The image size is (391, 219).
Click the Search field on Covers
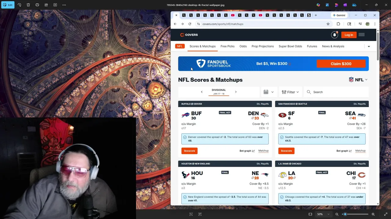tap(336, 92)
